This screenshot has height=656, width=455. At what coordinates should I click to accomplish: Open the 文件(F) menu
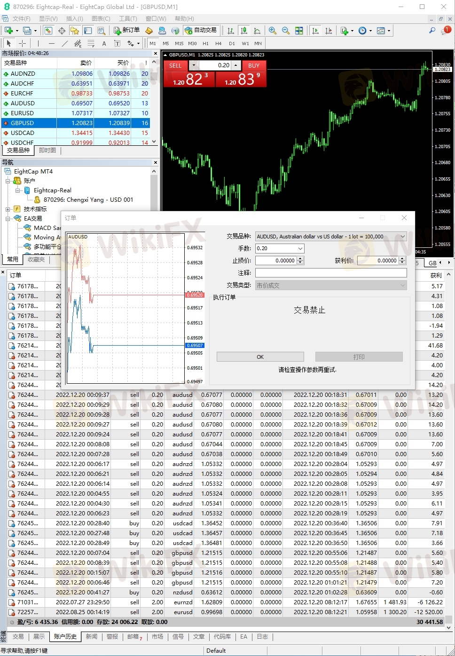click(21, 18)
